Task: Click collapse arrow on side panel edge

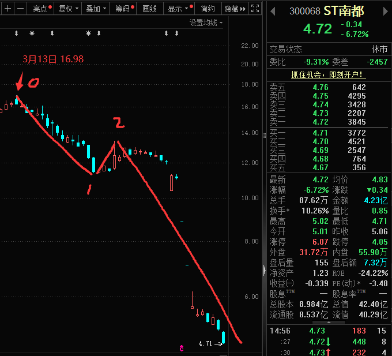Action: point(265,271)
